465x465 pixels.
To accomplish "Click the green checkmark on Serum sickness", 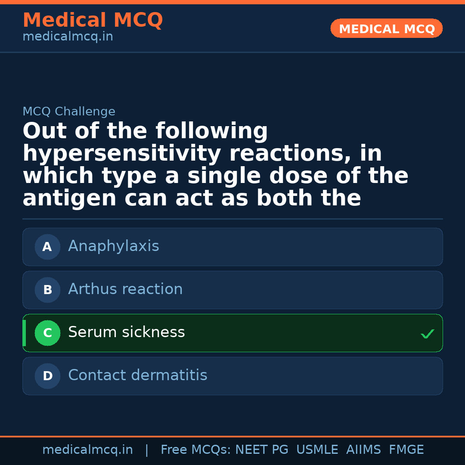I will coord(427,334).
